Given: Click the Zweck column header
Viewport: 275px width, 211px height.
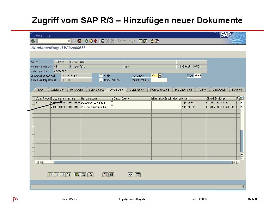Looking at the screenshot, I should click(136, 98).
